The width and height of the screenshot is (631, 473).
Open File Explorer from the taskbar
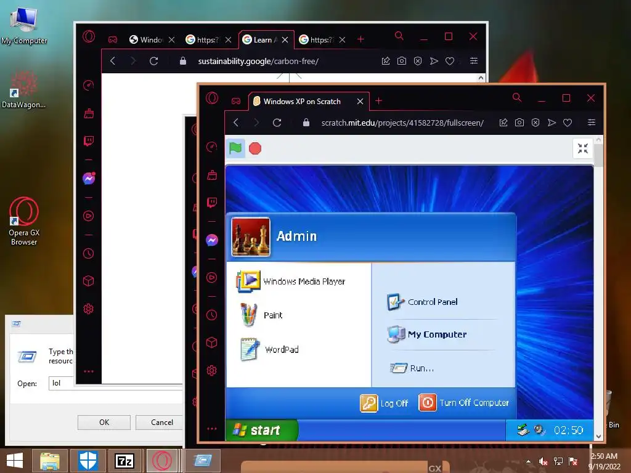pyautogui.click(x=49, y=461)
